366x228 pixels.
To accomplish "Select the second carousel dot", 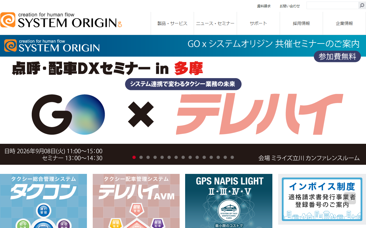I will [141, 157].
